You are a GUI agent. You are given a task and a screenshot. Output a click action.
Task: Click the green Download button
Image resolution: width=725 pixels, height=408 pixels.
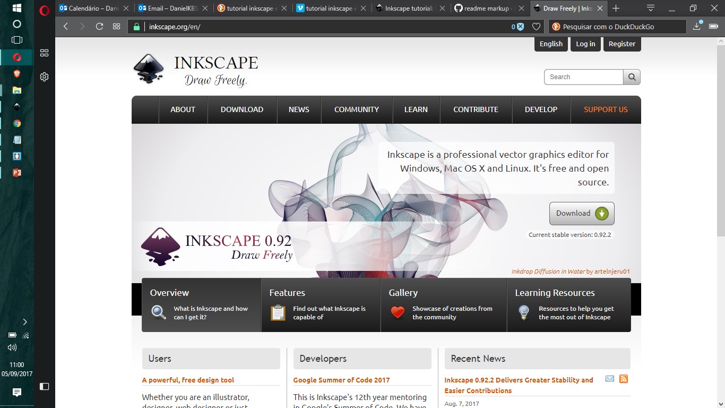coord(582,214)
